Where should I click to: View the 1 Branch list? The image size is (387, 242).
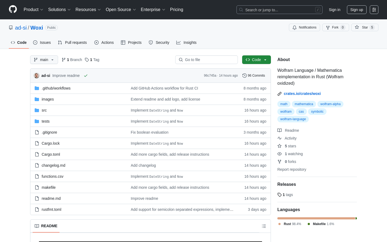(x=72, y=60)
